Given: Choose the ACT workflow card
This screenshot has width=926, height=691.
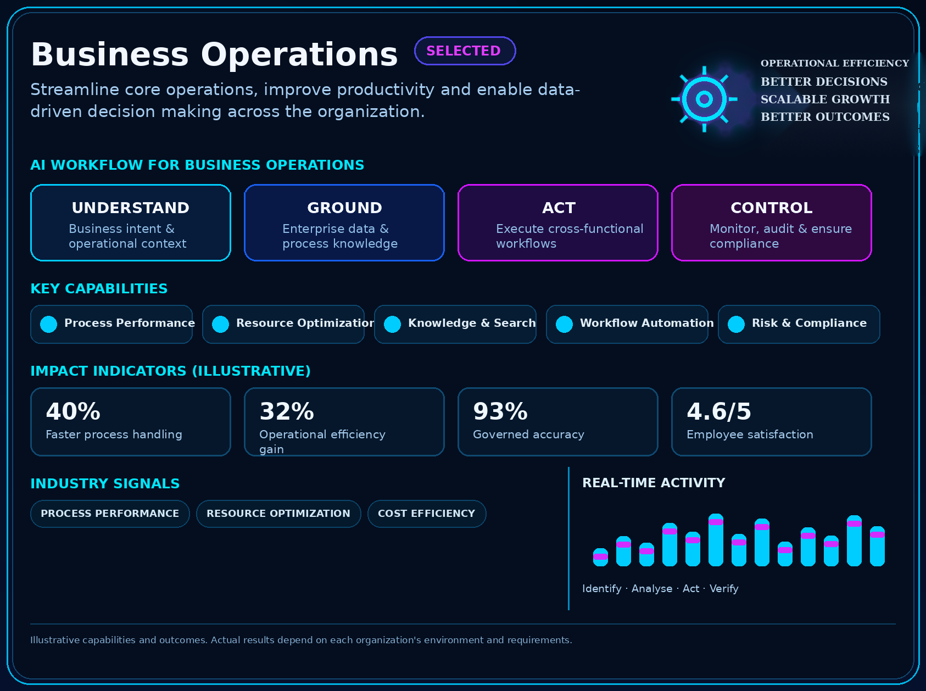Looking at the screenshot, I should click(x=558, y=222).
